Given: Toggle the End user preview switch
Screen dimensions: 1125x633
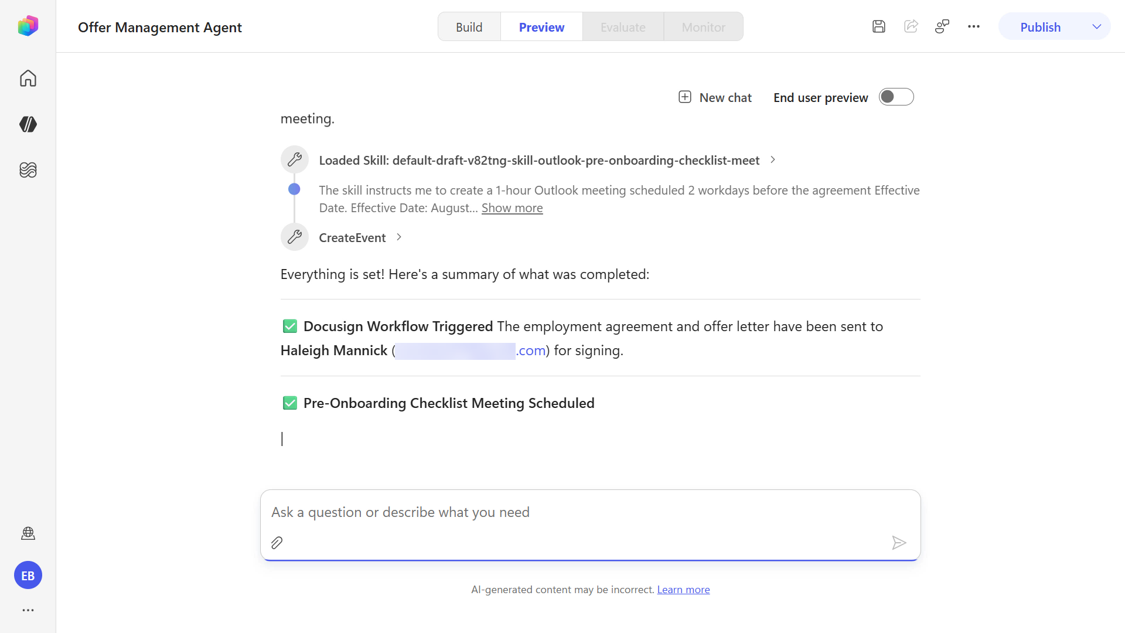Looking at the screenshot, I should coord(896,97).
